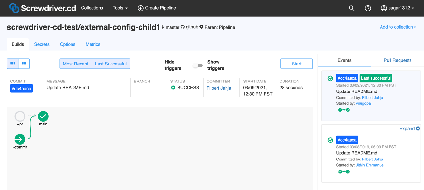Screen dimensions: 424x190
Task: Click the Last Successful button
Action: 111,64
